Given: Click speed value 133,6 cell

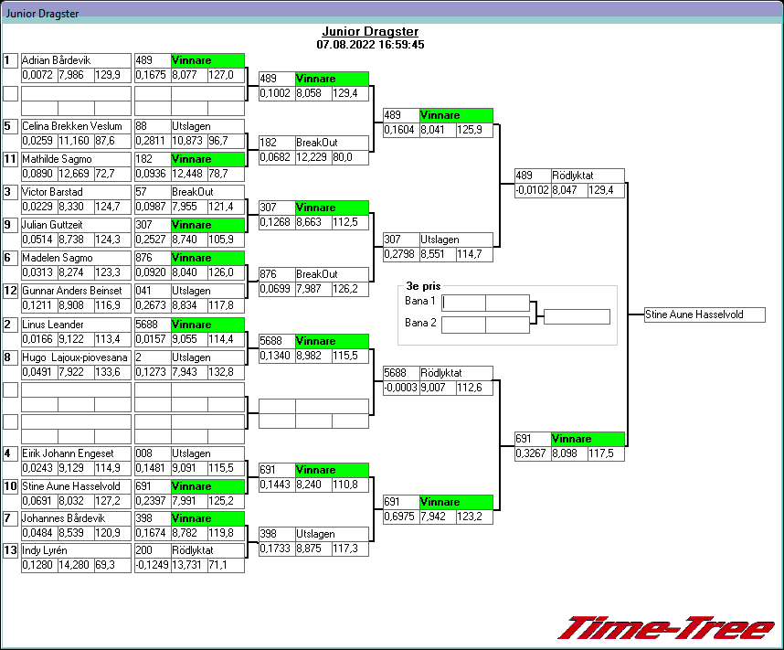Looking at the screenshot, I should [112, 372].
